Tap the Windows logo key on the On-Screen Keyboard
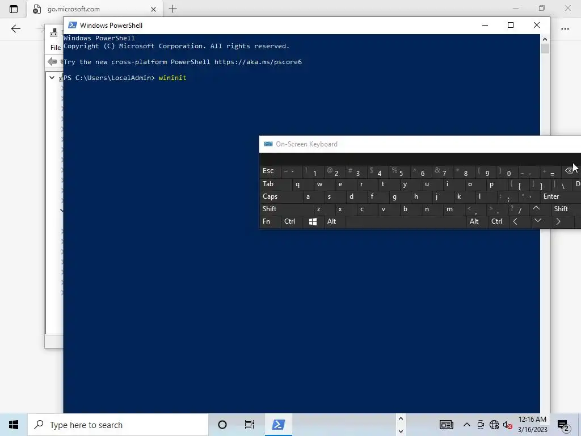This screenshot has width=581, height=436. [313, 222]
